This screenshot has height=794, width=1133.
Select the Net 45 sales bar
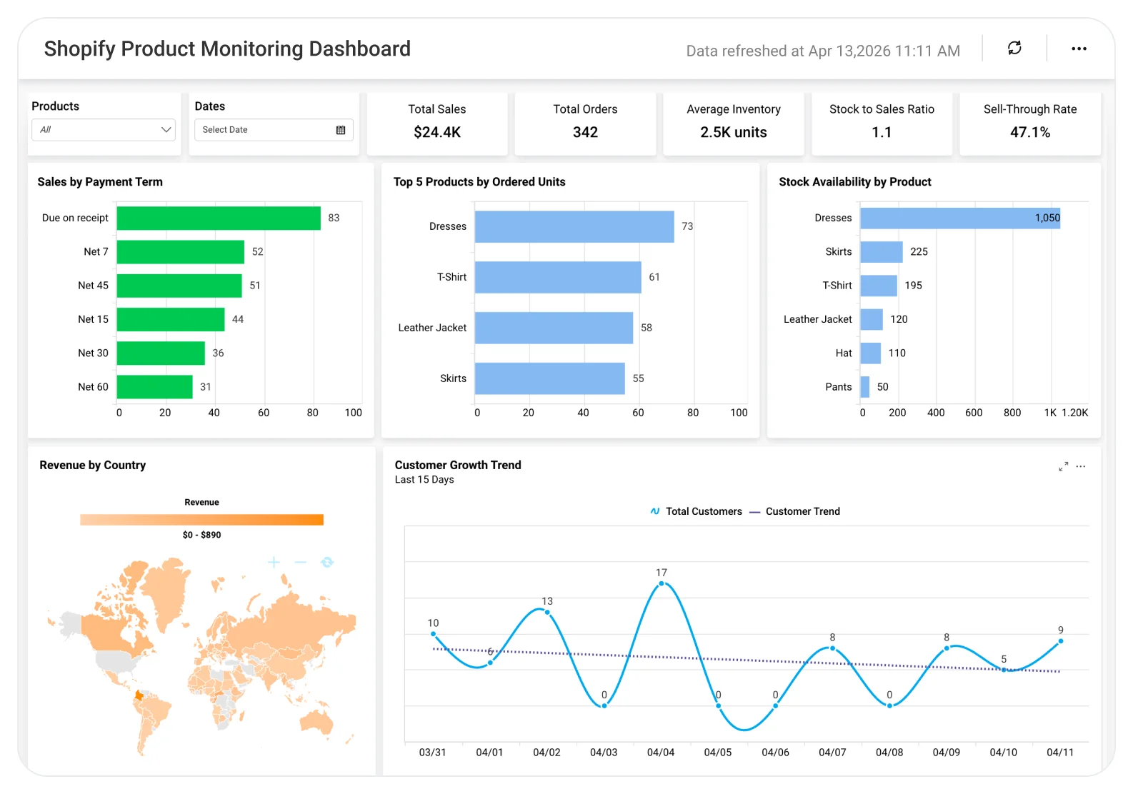click(x=179, y=286)
